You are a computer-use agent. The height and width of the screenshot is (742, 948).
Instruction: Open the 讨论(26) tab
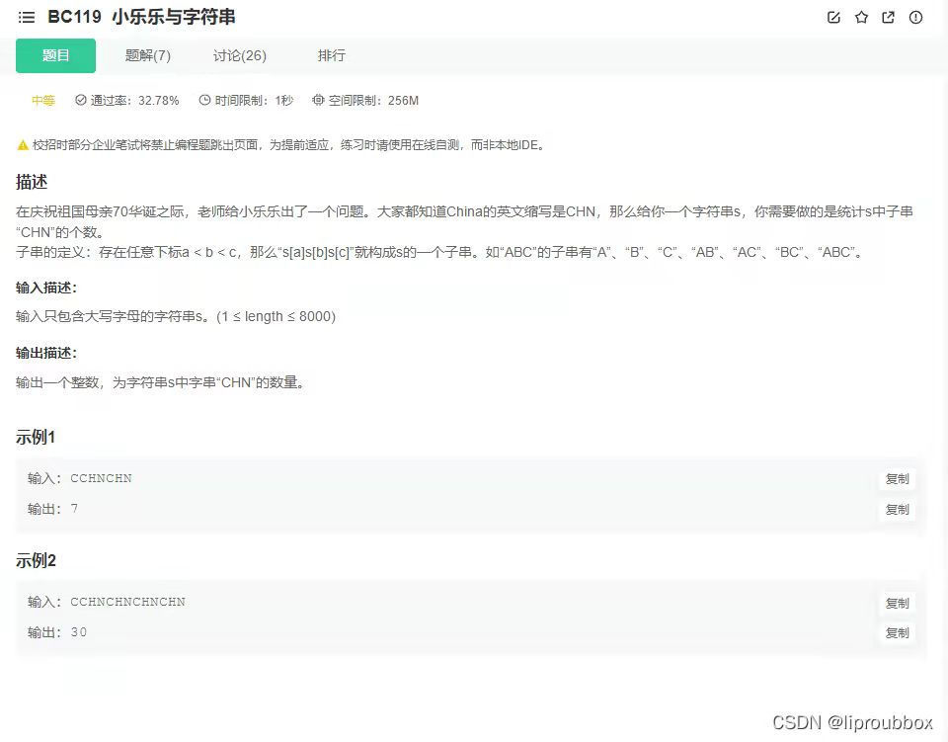pos(240,55)
